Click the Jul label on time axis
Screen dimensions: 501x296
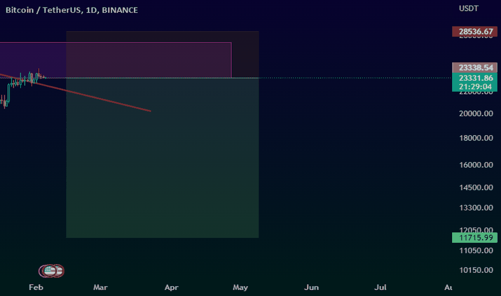[380, 287]
